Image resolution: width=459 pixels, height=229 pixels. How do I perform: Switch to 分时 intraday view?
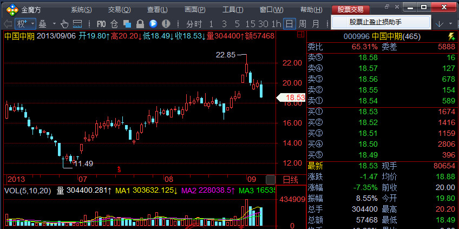(x=194, y=24)
